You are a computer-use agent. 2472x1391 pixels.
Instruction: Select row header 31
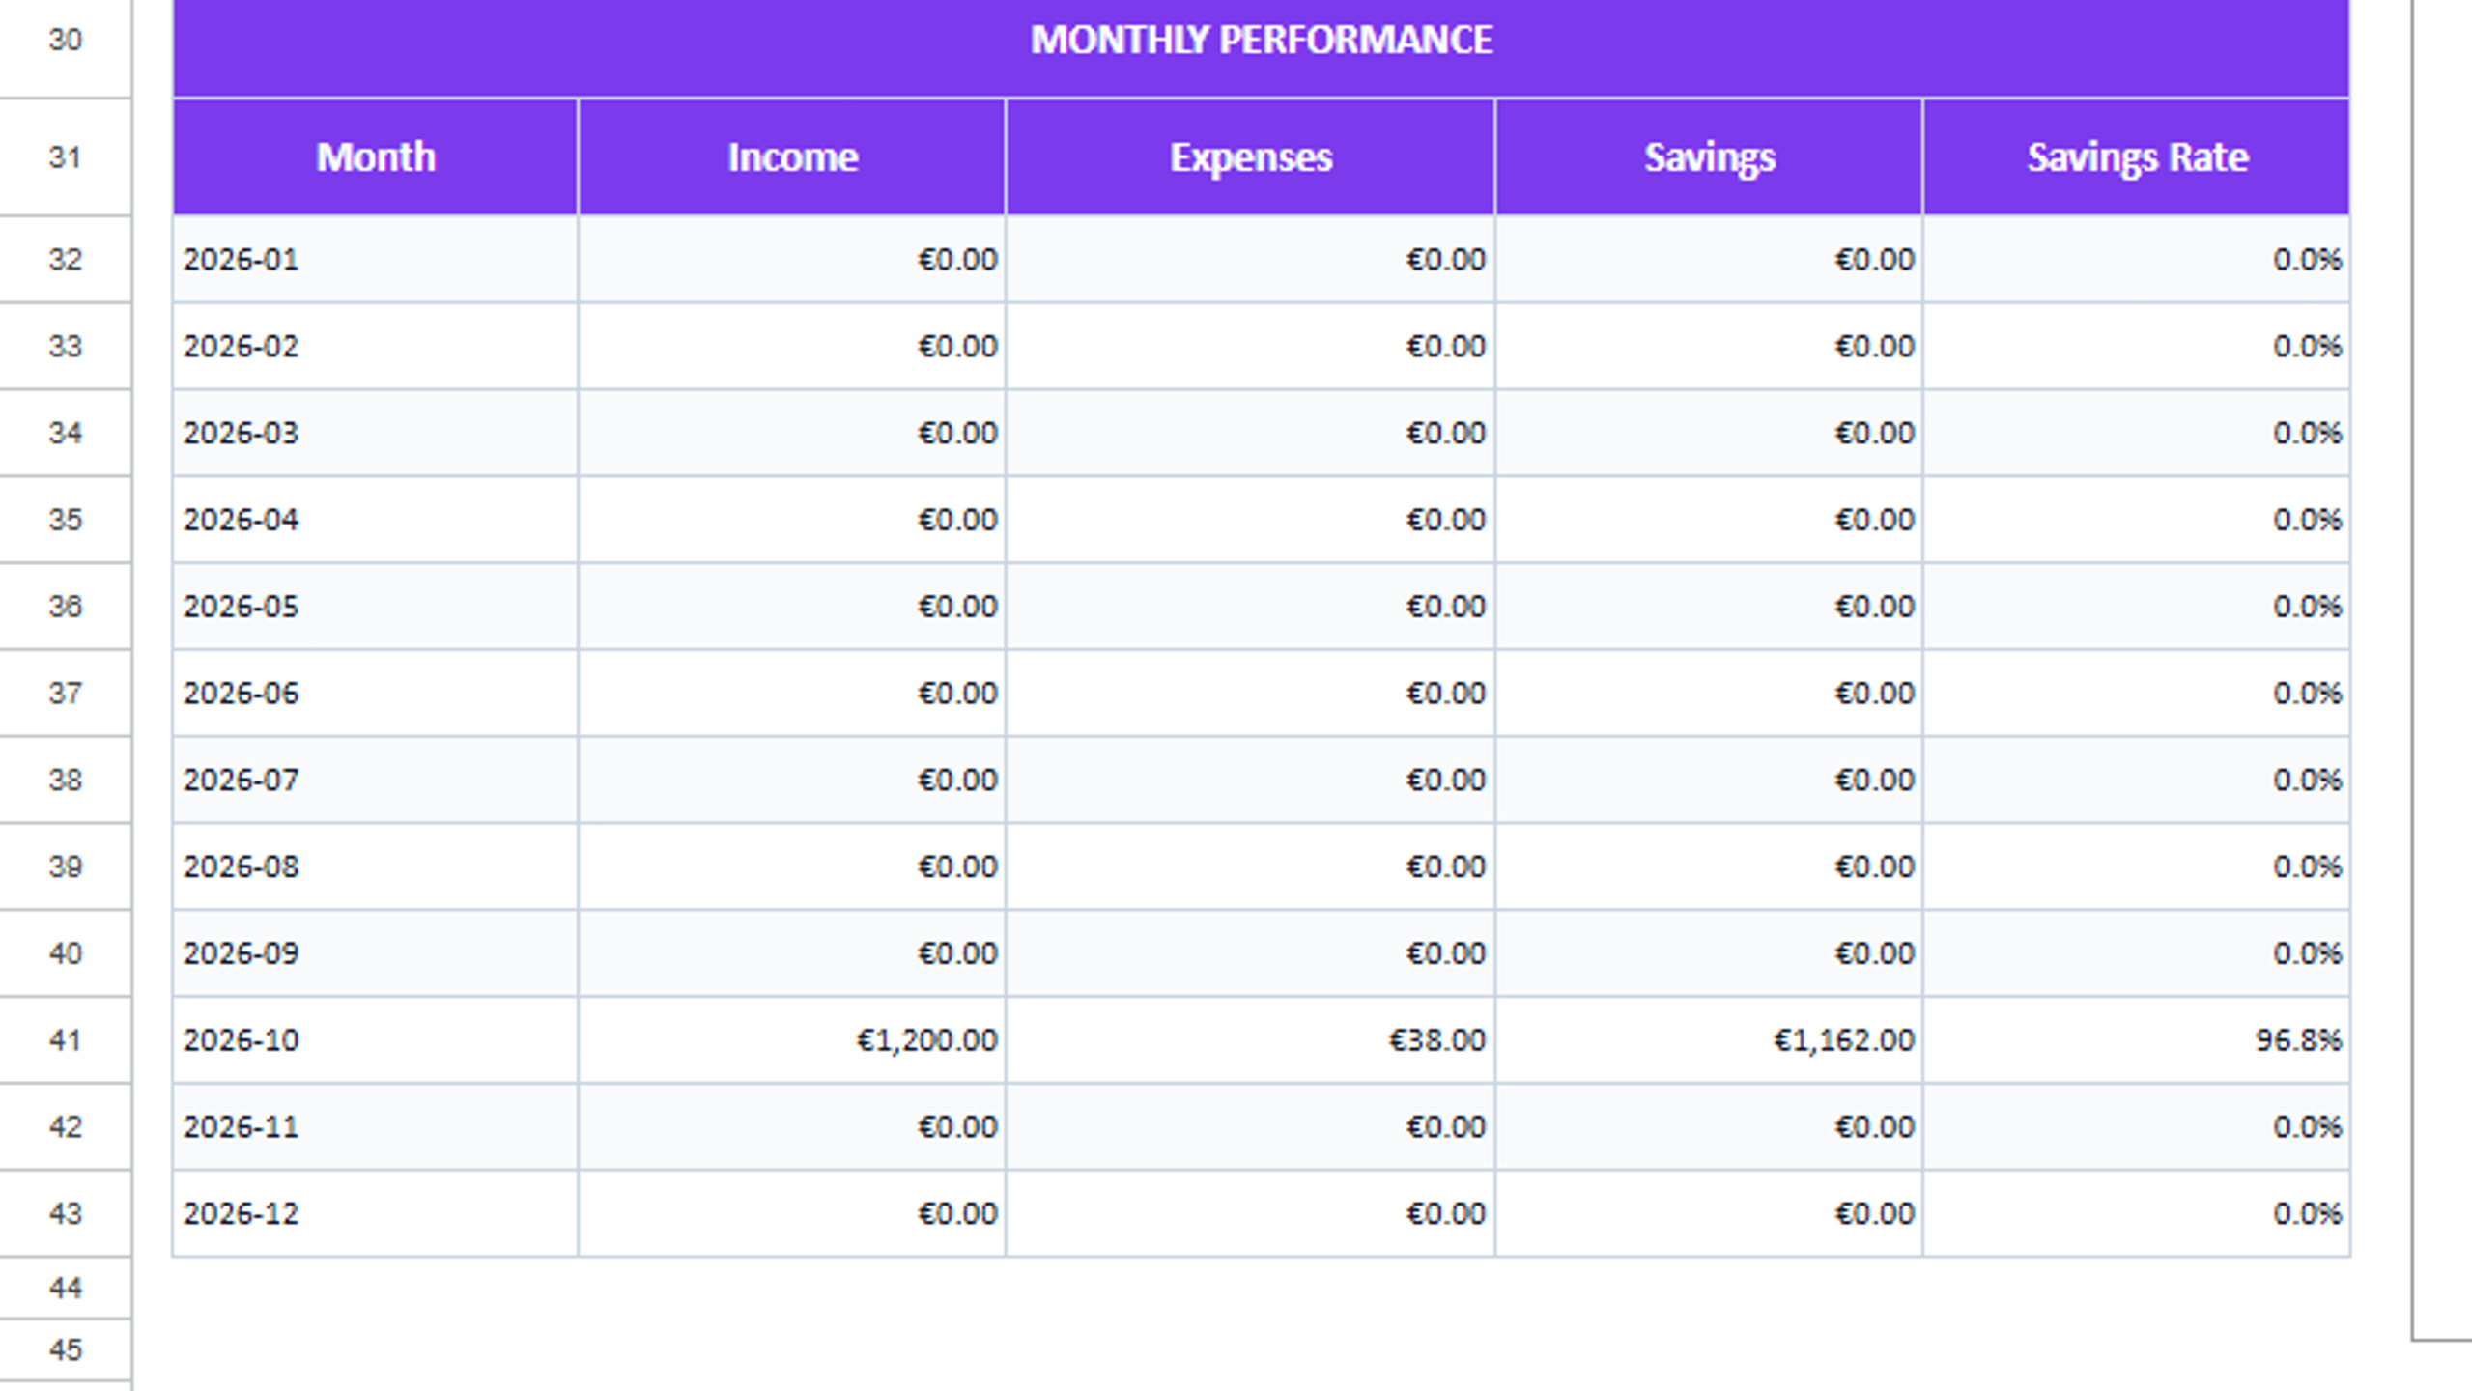point(65,156)
